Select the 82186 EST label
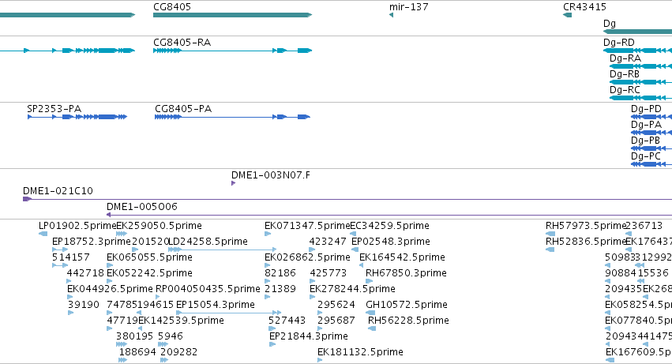Image resolution: width=672 pixels, height=364 pixels. point(280,273)
